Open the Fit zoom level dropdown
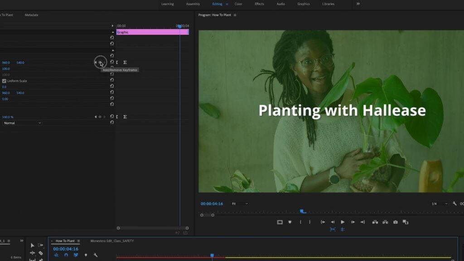This screenshot has width=464, height=261. click(239, 204)
